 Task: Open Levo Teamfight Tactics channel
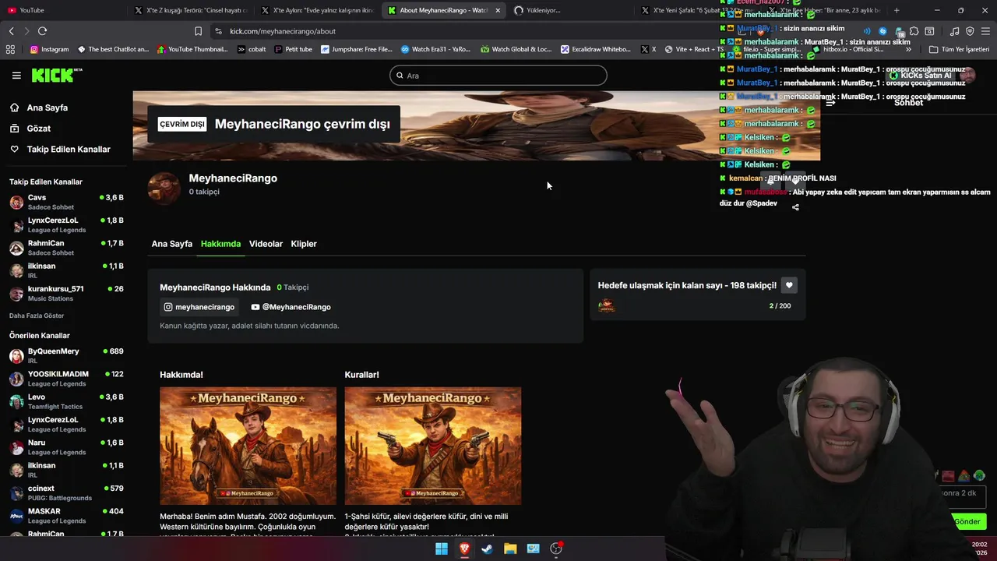pyautogui.click(x=66, y=401)
